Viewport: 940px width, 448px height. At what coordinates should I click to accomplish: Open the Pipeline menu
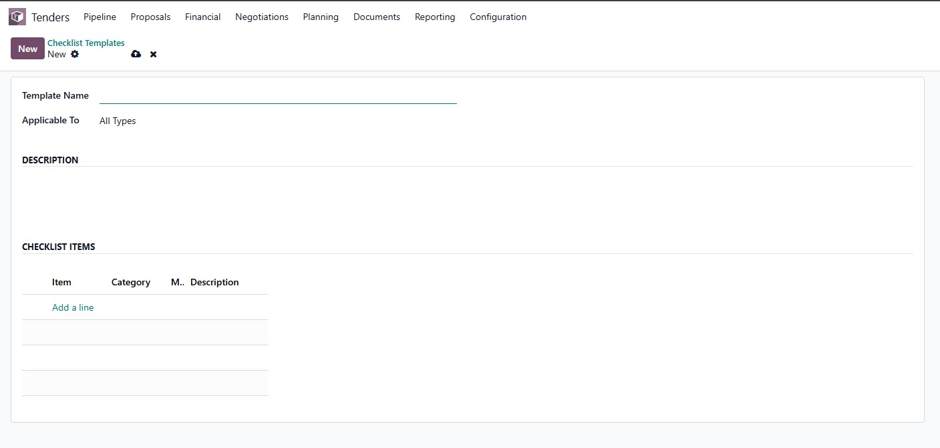tap(100, 17)
